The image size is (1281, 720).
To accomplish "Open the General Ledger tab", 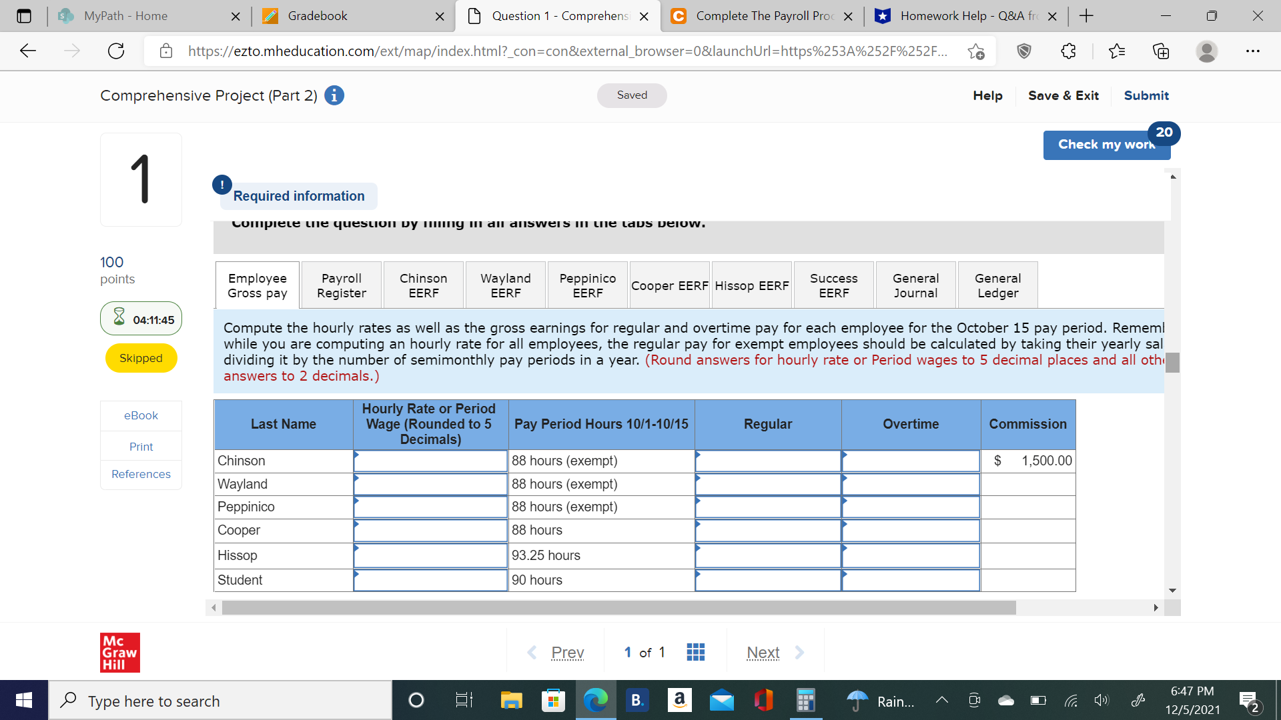I will pos(997,285).
